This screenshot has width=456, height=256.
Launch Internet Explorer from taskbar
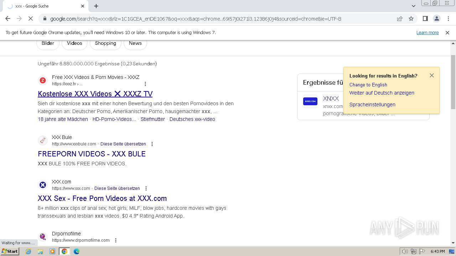(28, 251)
